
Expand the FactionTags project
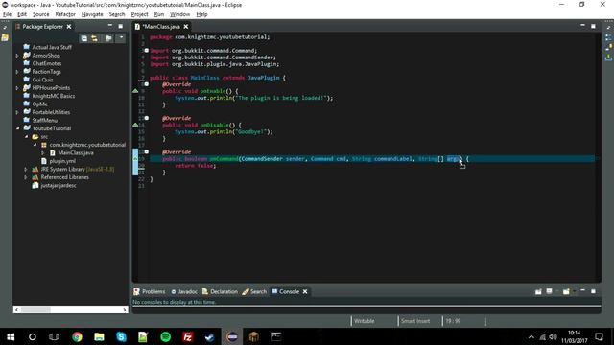[17, 72]
